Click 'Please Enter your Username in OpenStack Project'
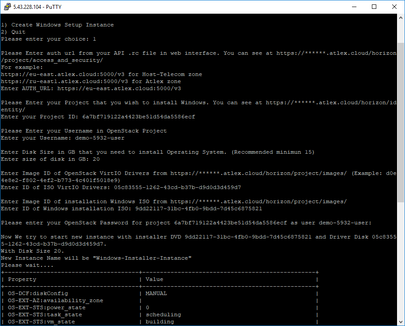This screenshot has height=326, width=405. (x=84, y=131)
